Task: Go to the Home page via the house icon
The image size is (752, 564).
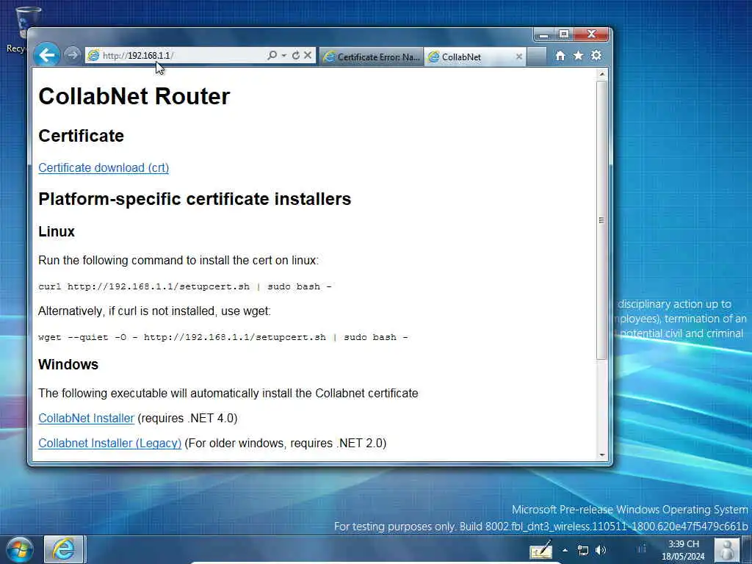Action: pos(560,56)
